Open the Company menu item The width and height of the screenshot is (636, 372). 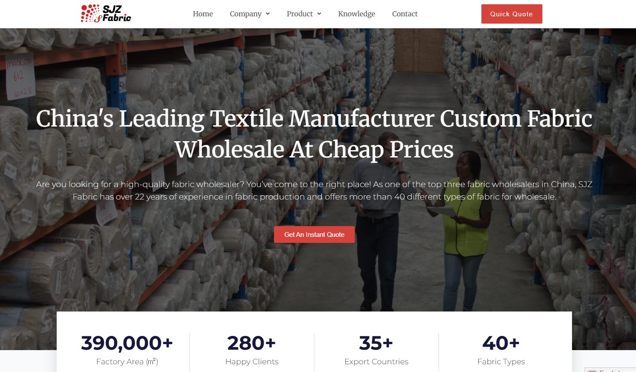point(246,14)
